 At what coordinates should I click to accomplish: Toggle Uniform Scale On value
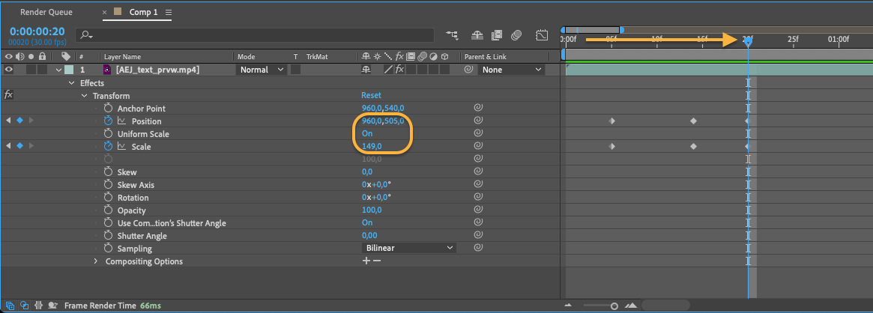pyautogui.click(x=367, y=134)
